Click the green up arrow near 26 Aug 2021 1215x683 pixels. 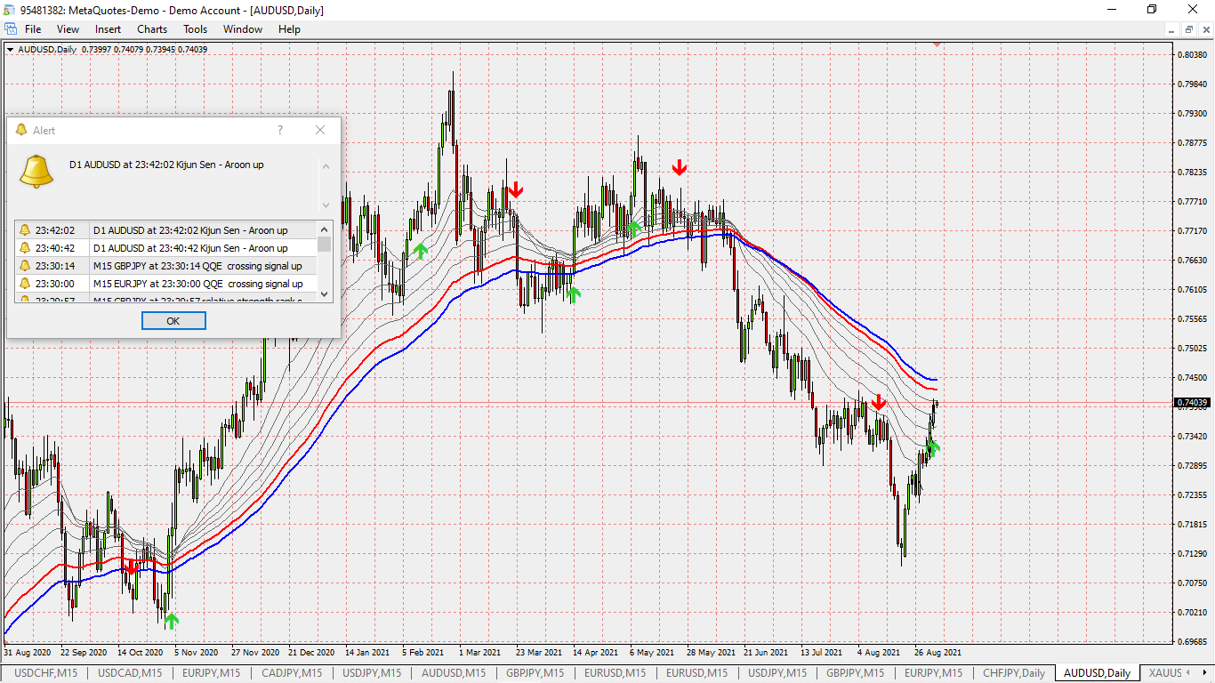point(932,447)
